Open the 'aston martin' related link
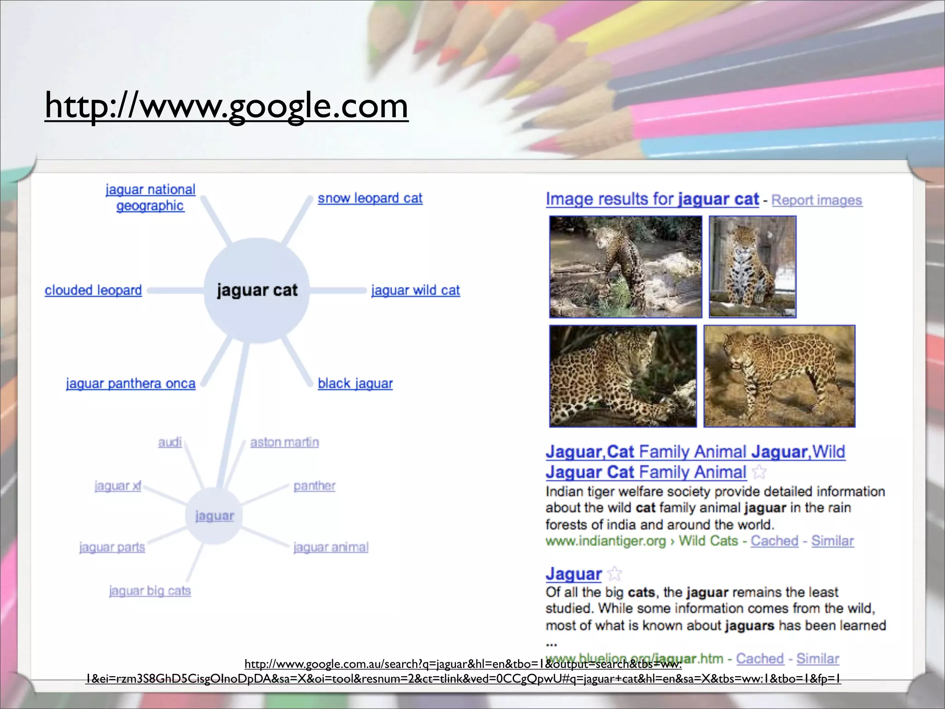945x709 pixels. (284, 442)
